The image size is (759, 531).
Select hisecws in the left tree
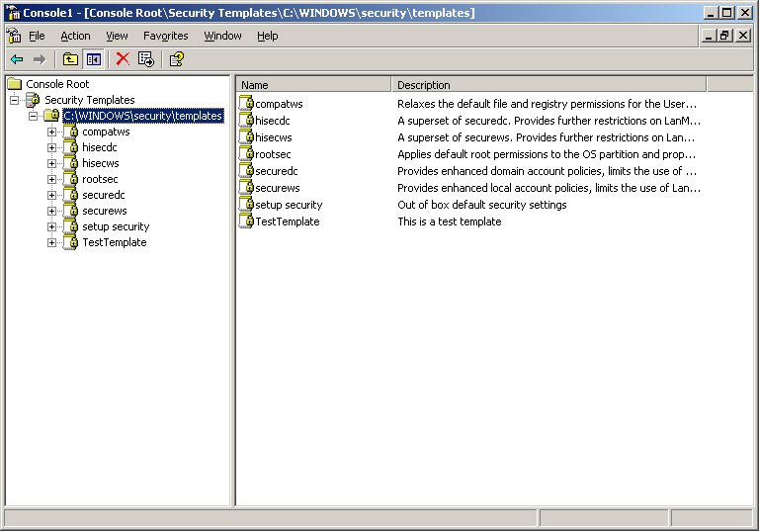pyautogui.click(x=100, y=163)
